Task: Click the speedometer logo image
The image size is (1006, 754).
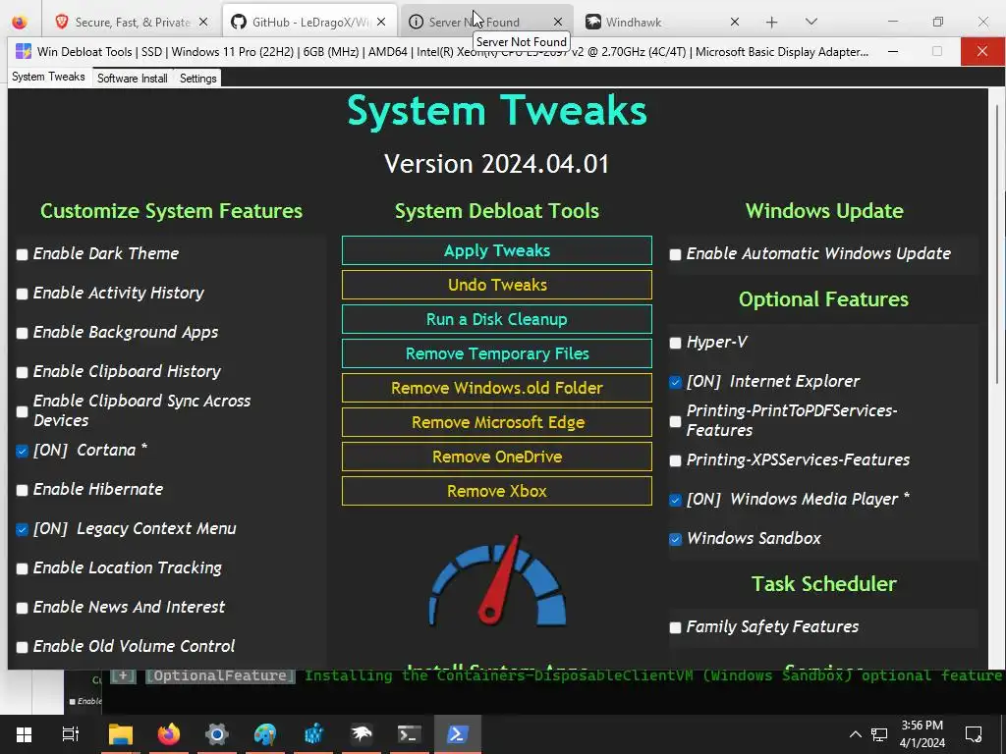Action: click(497, 580)
